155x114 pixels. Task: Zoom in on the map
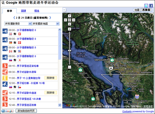69,29
